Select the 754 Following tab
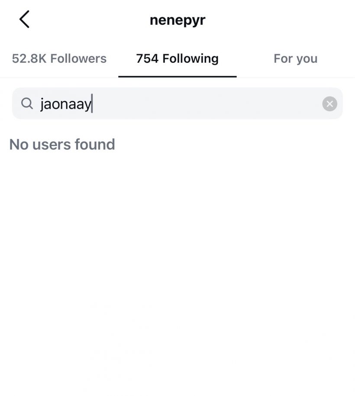 [177, 58]
